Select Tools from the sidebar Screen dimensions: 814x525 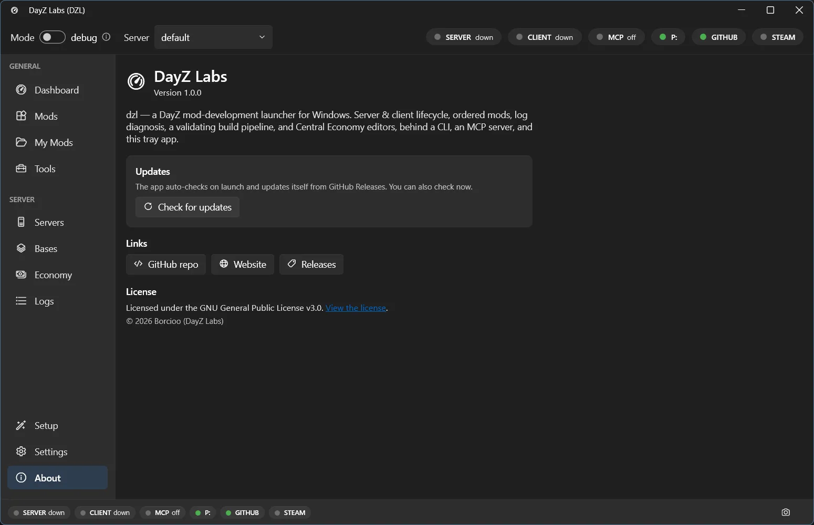(58, 169)
